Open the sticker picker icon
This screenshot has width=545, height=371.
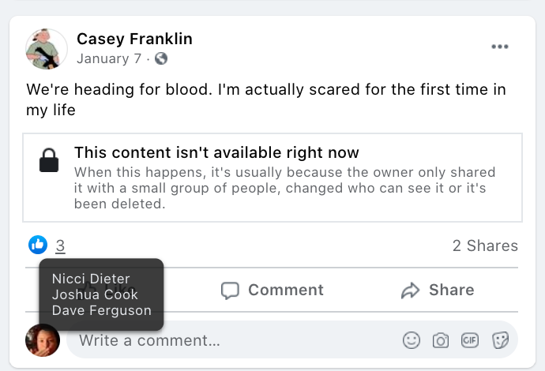[x=499, y=340]
